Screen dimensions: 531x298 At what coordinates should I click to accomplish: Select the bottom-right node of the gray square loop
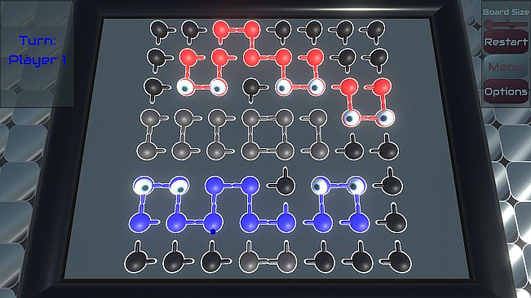click(285, 151)
